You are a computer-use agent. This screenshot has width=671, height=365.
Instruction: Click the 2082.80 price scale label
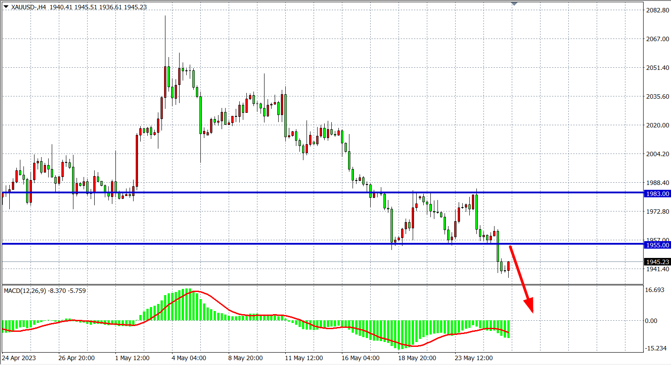(x=657, y=10)
